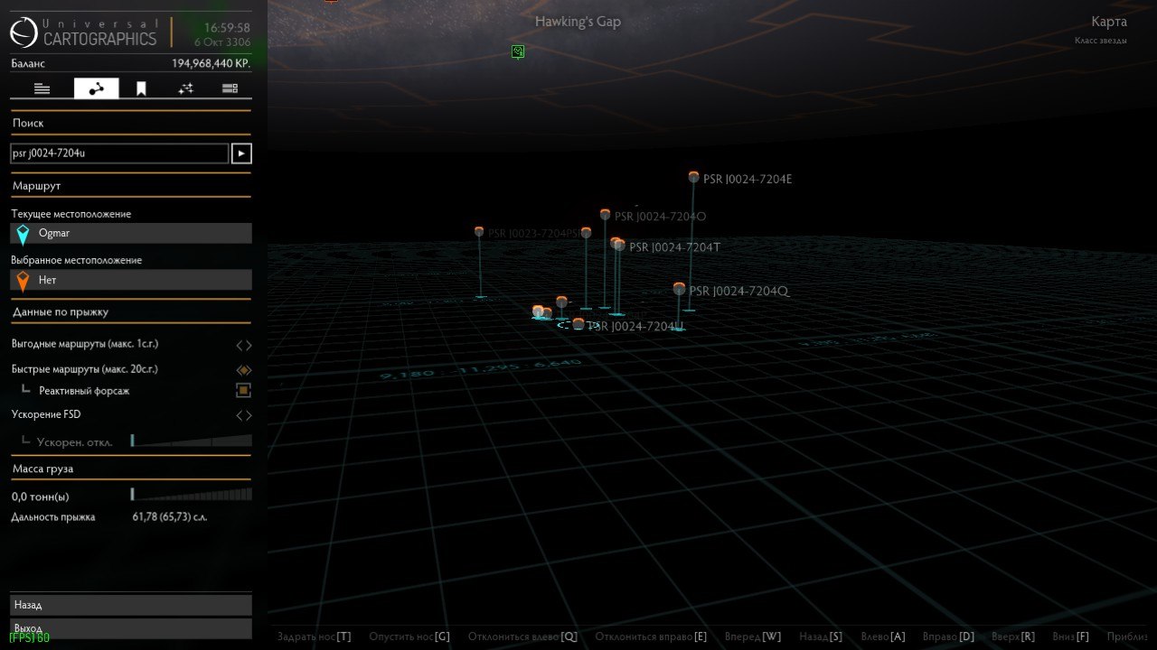This screenshot has width=1157, height=650.
Task: Click the Hawking's Gap region label
Action: (578, 22)
